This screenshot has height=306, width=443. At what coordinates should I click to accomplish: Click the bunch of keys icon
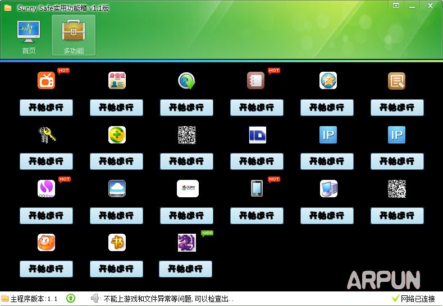47,135
